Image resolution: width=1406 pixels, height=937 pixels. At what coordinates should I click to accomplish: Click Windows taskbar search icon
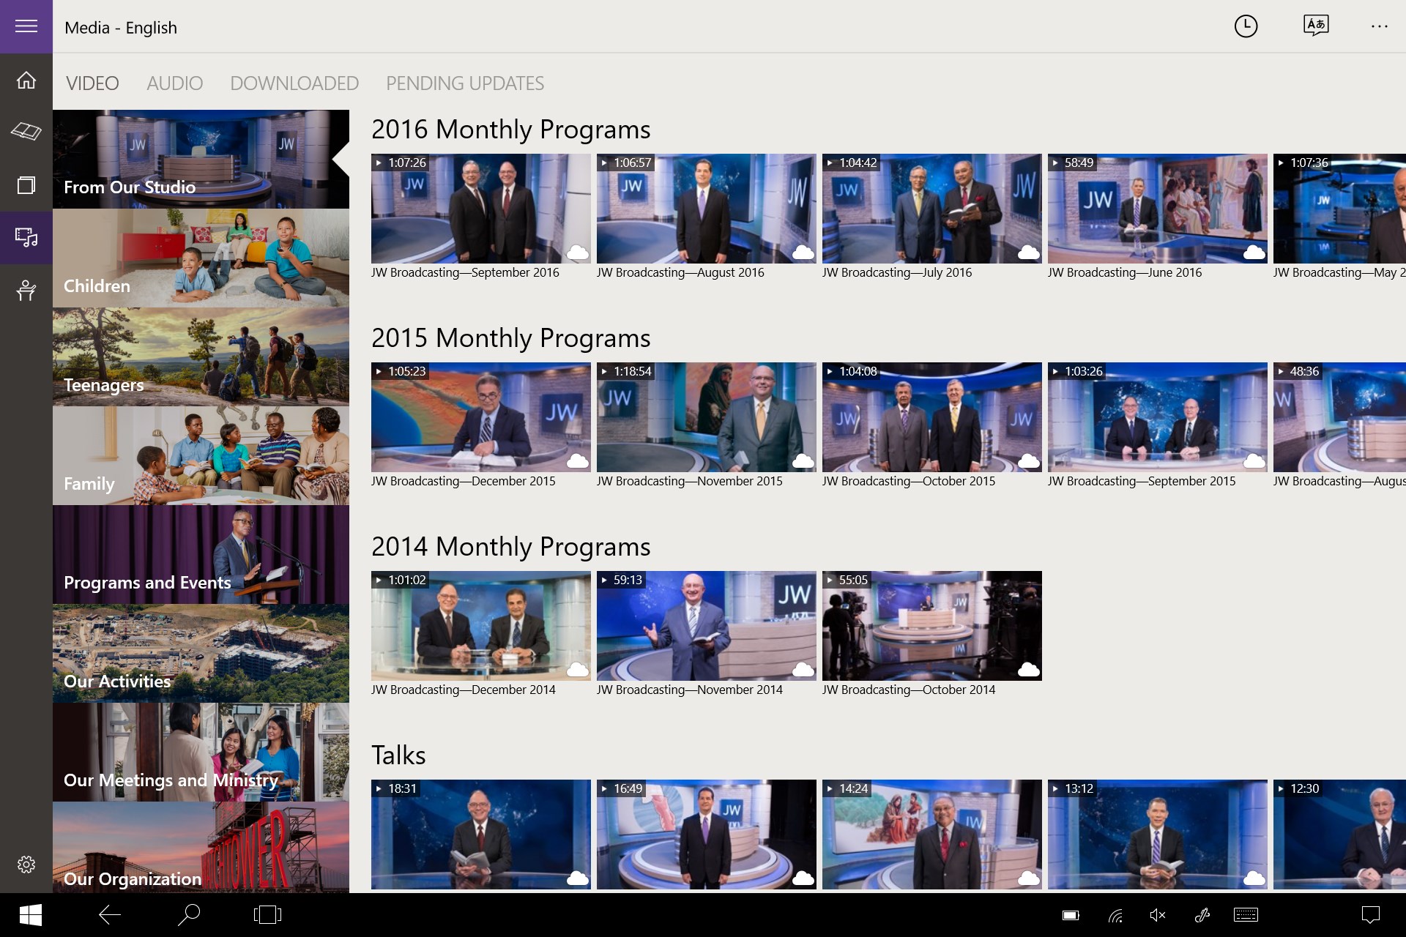coord(189,914)
